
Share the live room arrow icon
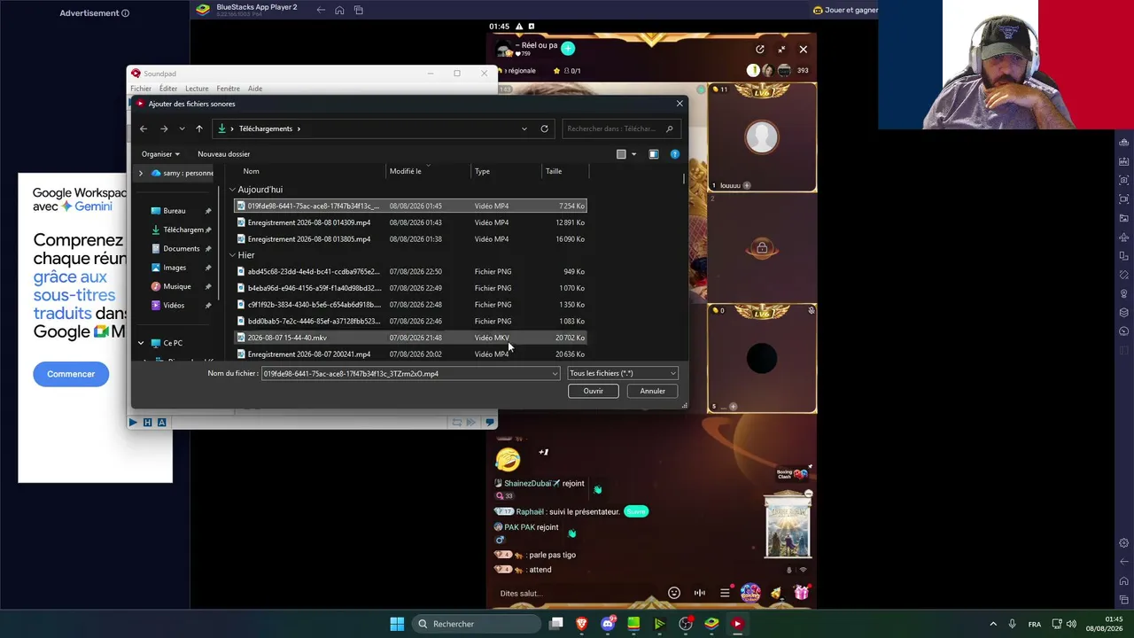click(x=760, y=50)
